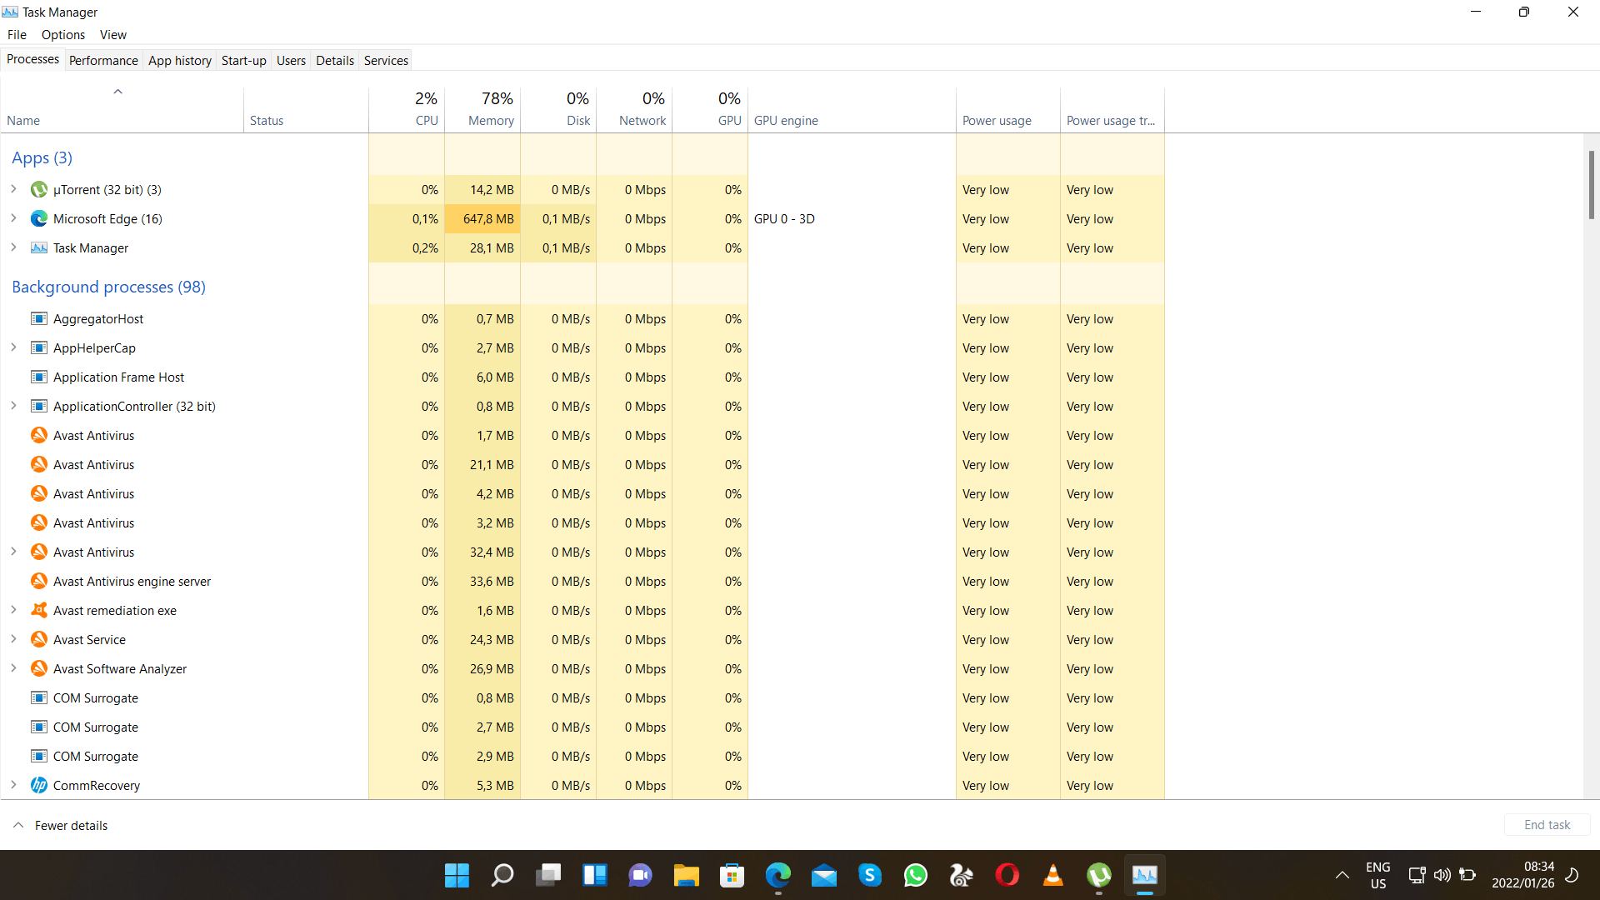Click the Avast Antivirus engine server icon
The image size is (1600, 900).
coord(38,582)
